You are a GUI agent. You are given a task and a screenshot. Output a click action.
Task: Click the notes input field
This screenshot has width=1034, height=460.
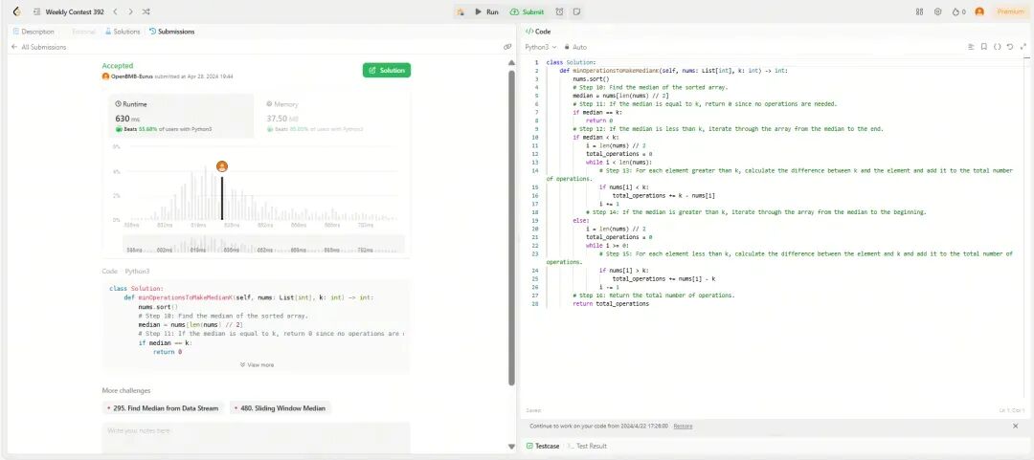tap(256, 435)
